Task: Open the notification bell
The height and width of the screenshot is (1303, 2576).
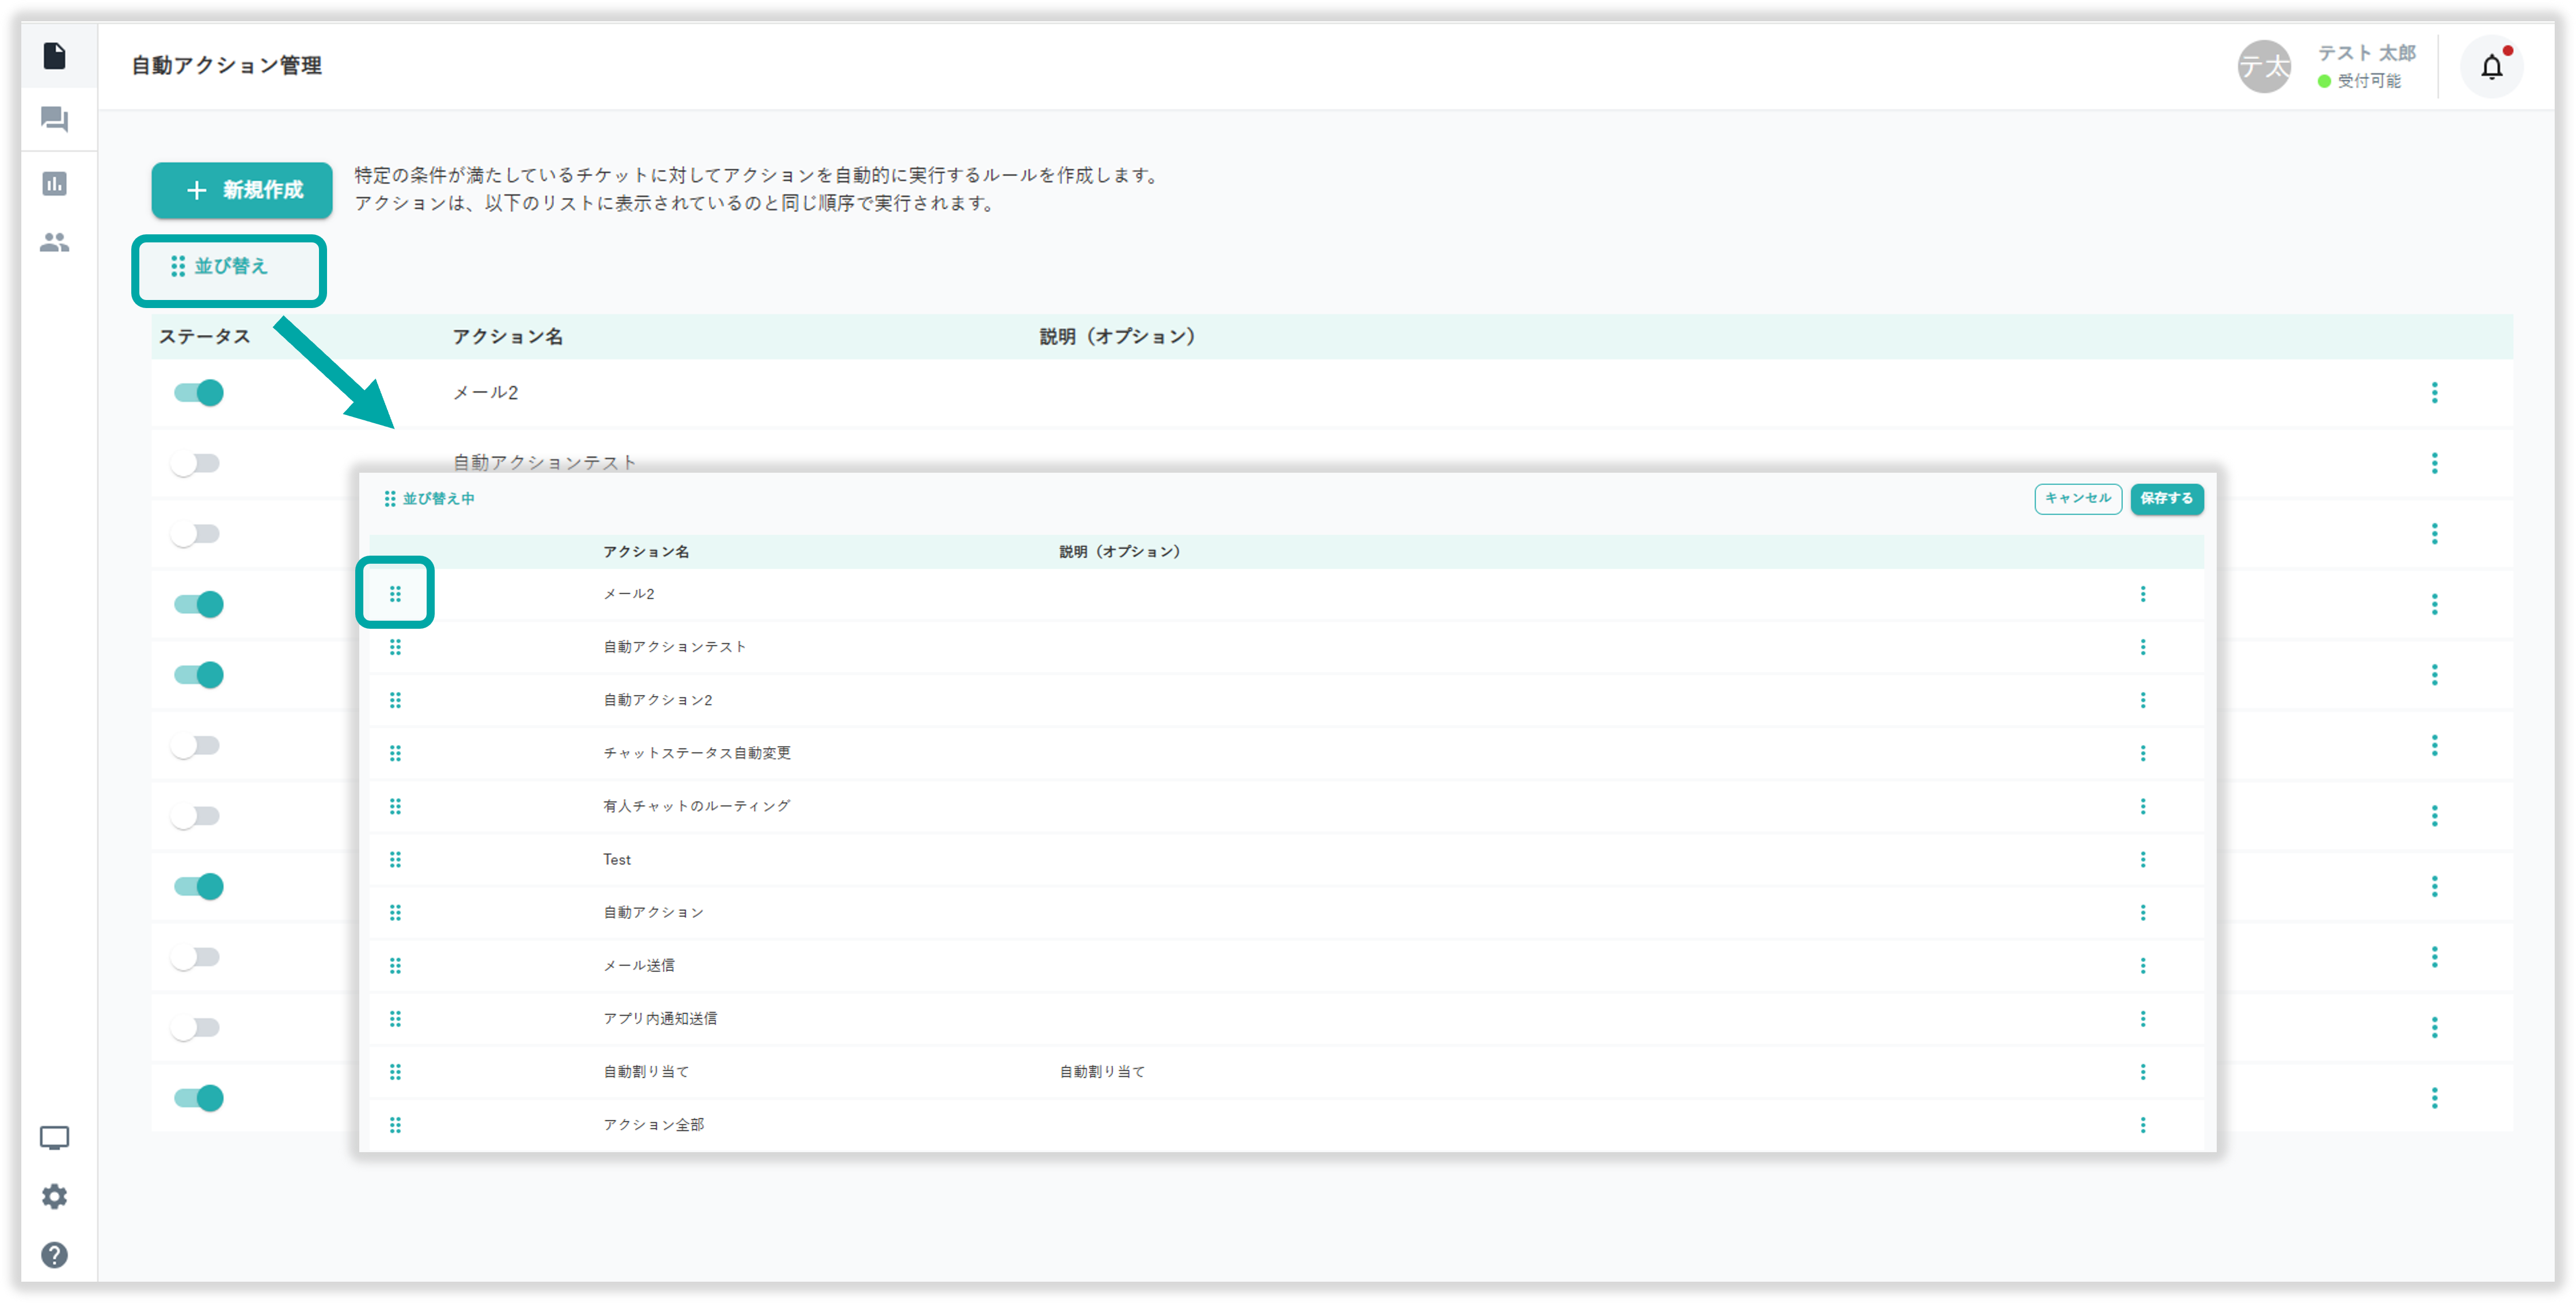Action: click(x=2491, y=67)
